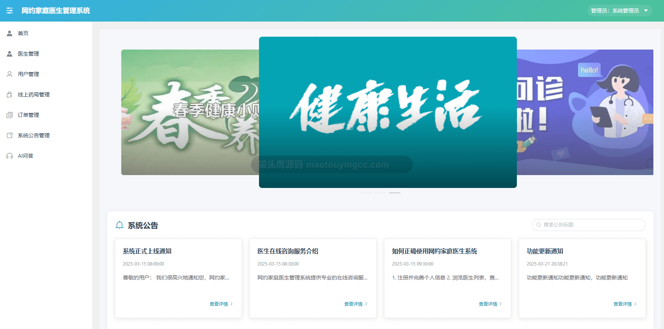
Task: Click the 搜索公告标题 search field
Action: pos(589,225)
